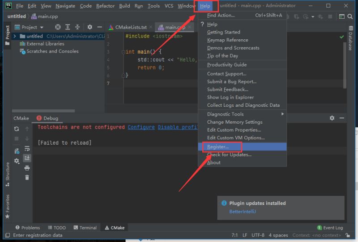The image size is (358, 242).
Task: Select Tip of the Day
Action: (x=242, y=56)
